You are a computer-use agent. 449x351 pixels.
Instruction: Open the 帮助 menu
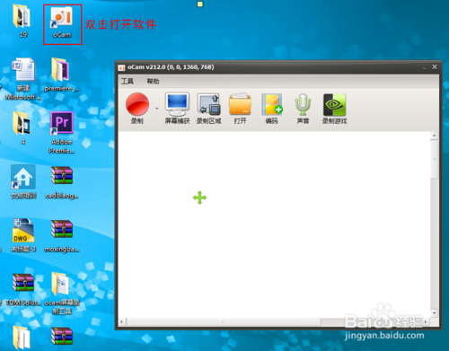click(x=153, y=81)
